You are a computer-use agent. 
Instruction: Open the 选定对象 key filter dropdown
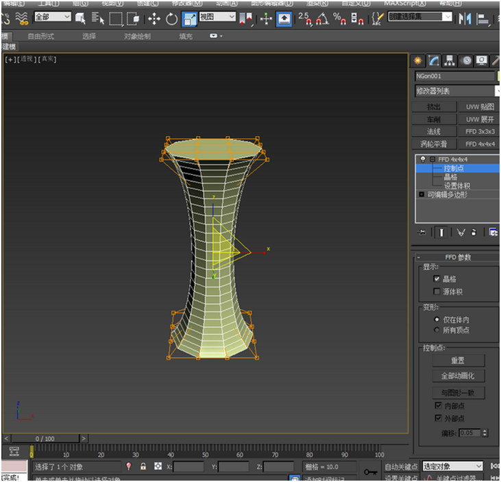click(x=452, y=466)
